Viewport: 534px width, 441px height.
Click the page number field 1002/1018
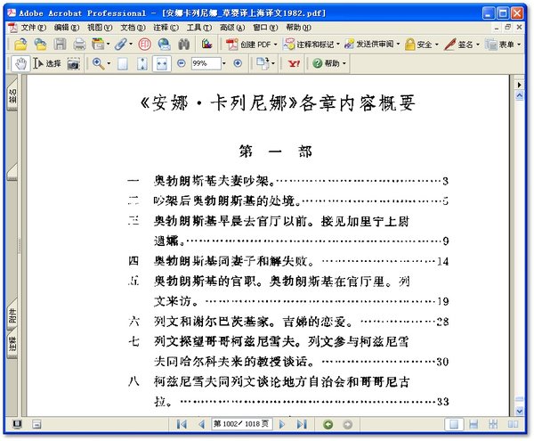pos(241,424)
